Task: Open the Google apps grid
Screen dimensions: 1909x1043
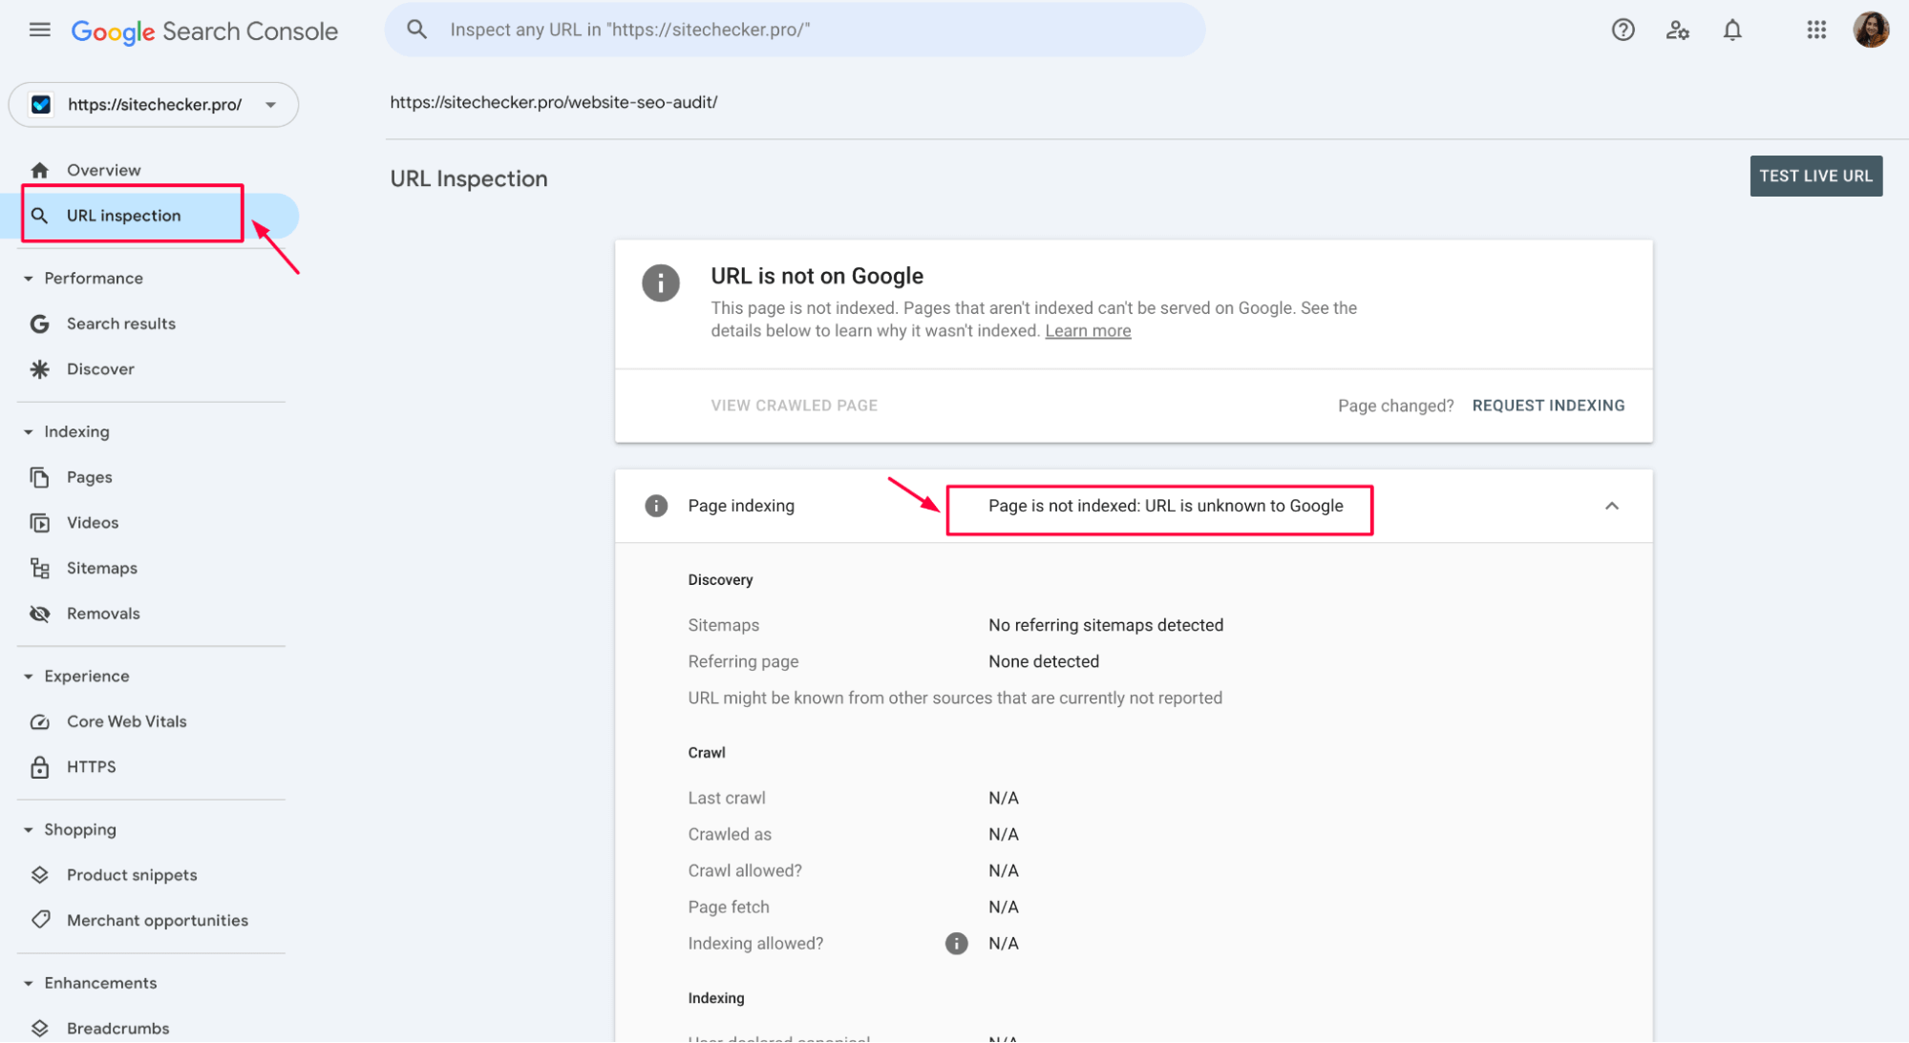Action: click(1815, 30)
